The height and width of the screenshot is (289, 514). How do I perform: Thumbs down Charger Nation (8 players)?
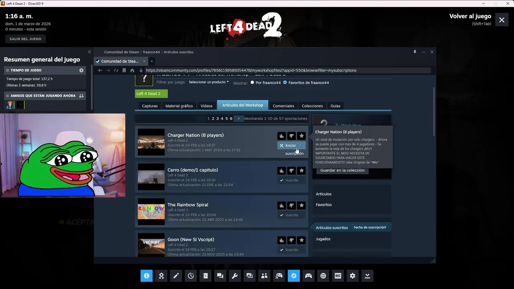tap(292, 136)
